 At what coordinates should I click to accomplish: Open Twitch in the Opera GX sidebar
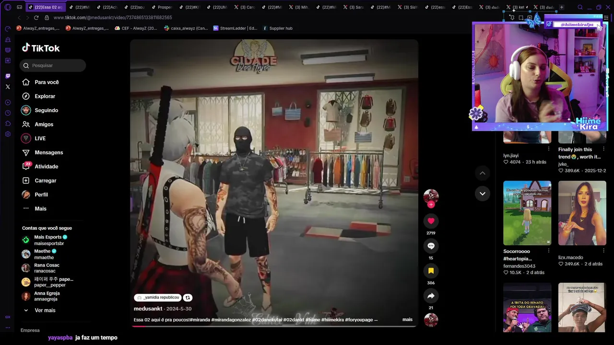[x=8, y=76]
